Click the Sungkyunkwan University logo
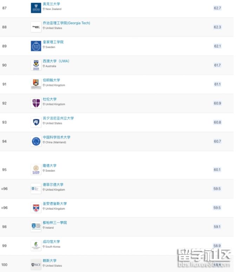The image size is (236, 272). (x=36, y=246)
